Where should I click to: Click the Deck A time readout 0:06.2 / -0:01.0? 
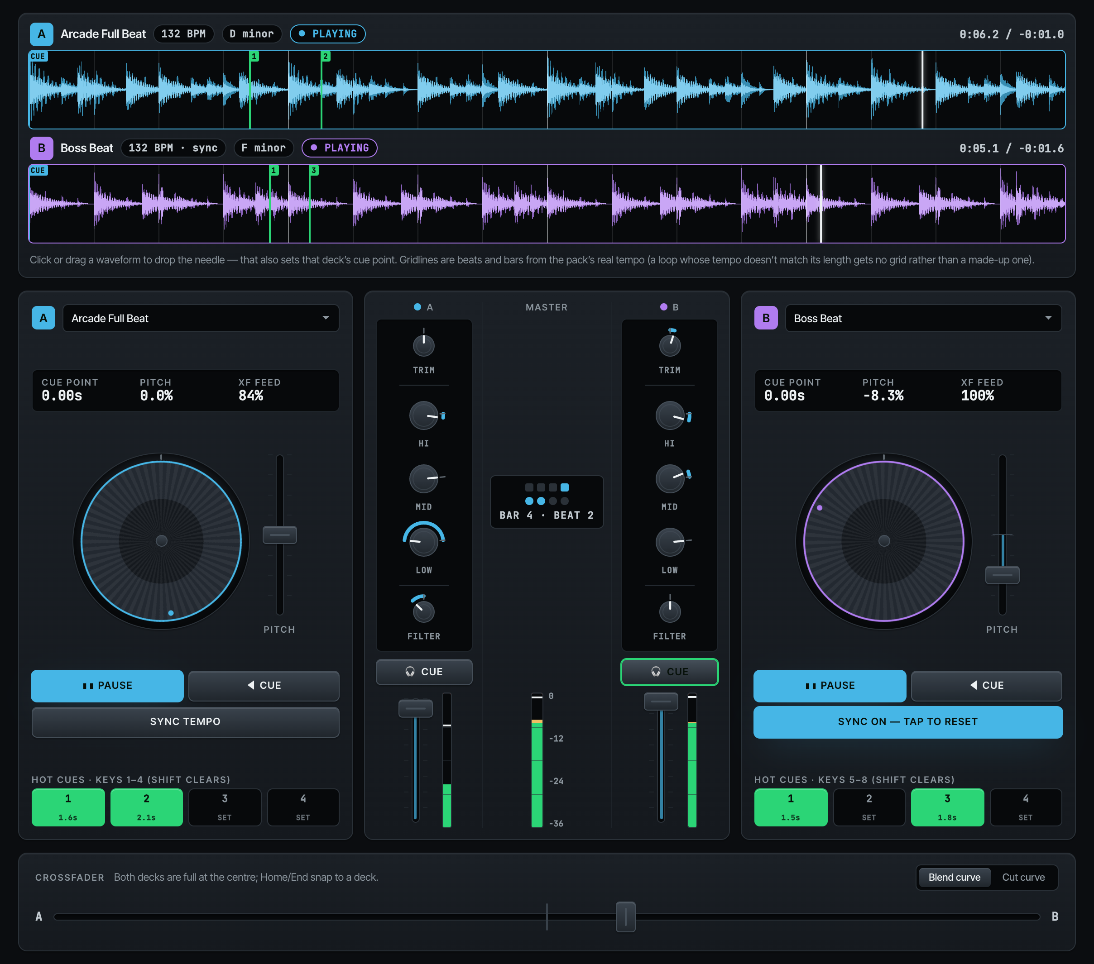pyautogui.click(x=1011, y=34)
